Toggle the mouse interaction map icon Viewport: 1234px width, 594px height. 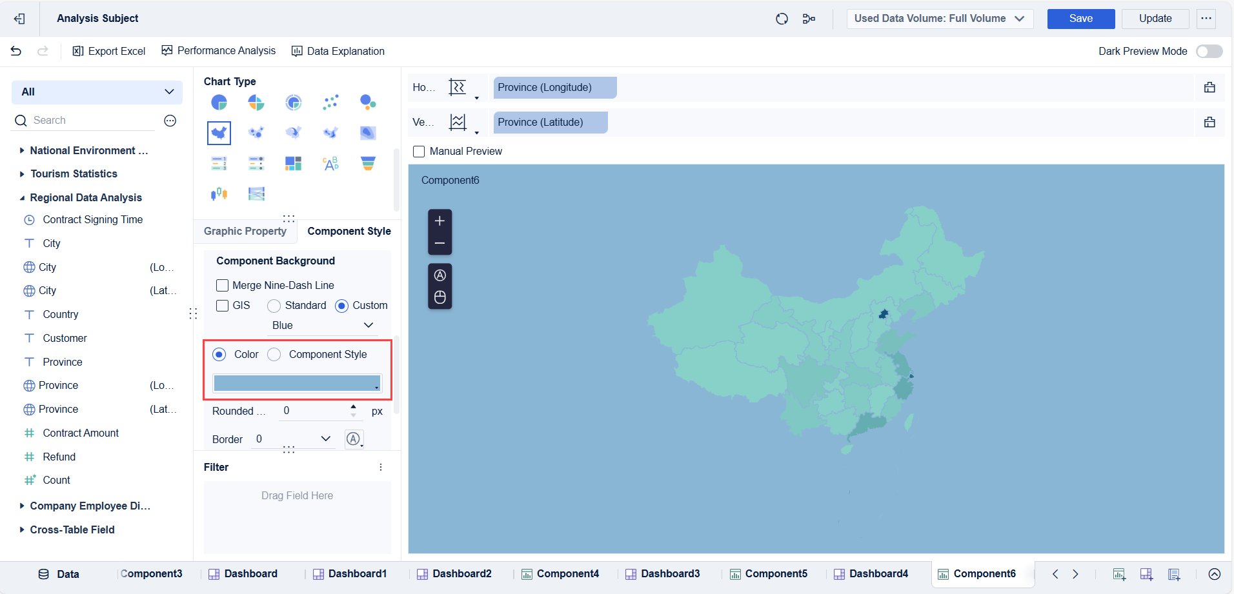pos(440,297)
